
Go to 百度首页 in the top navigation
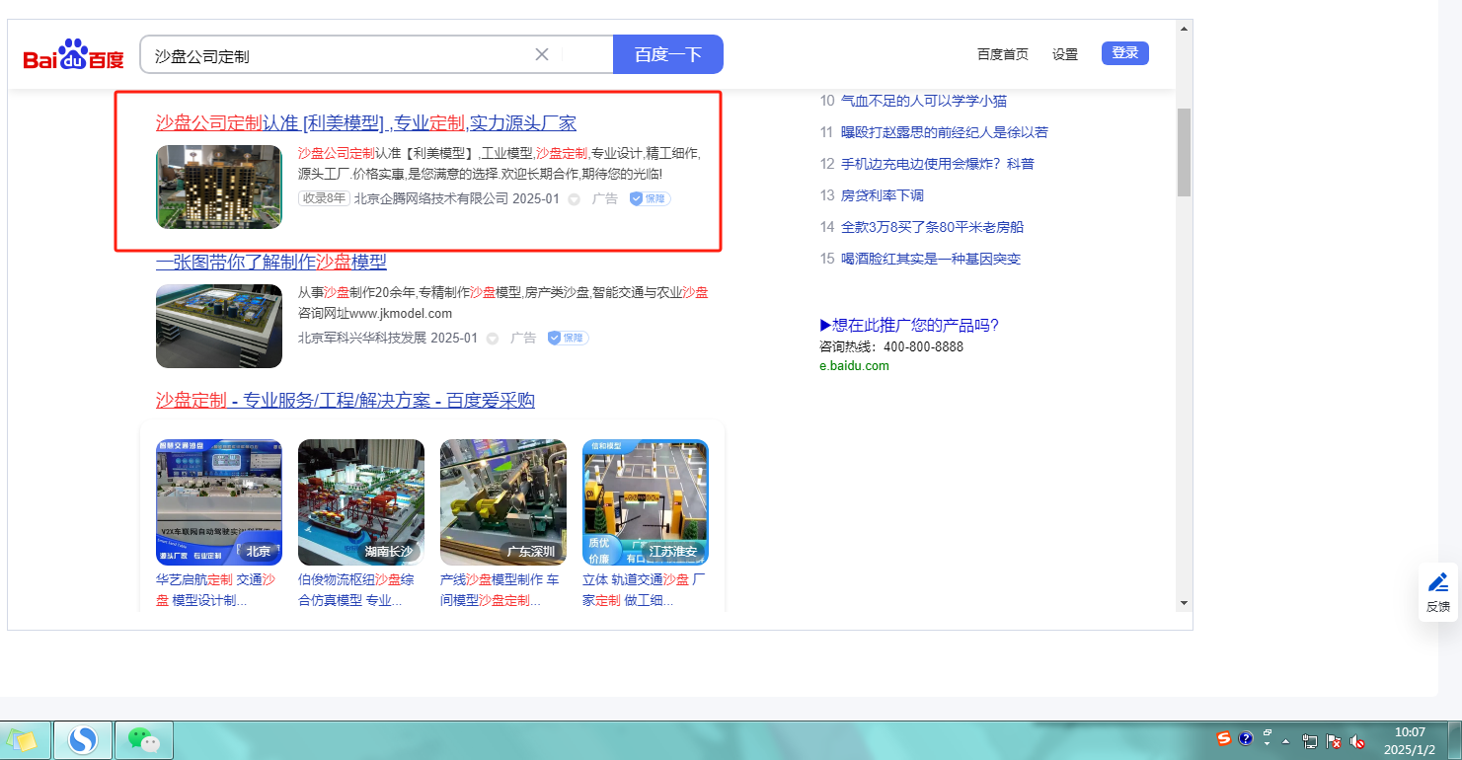(x=1002, y=54)
